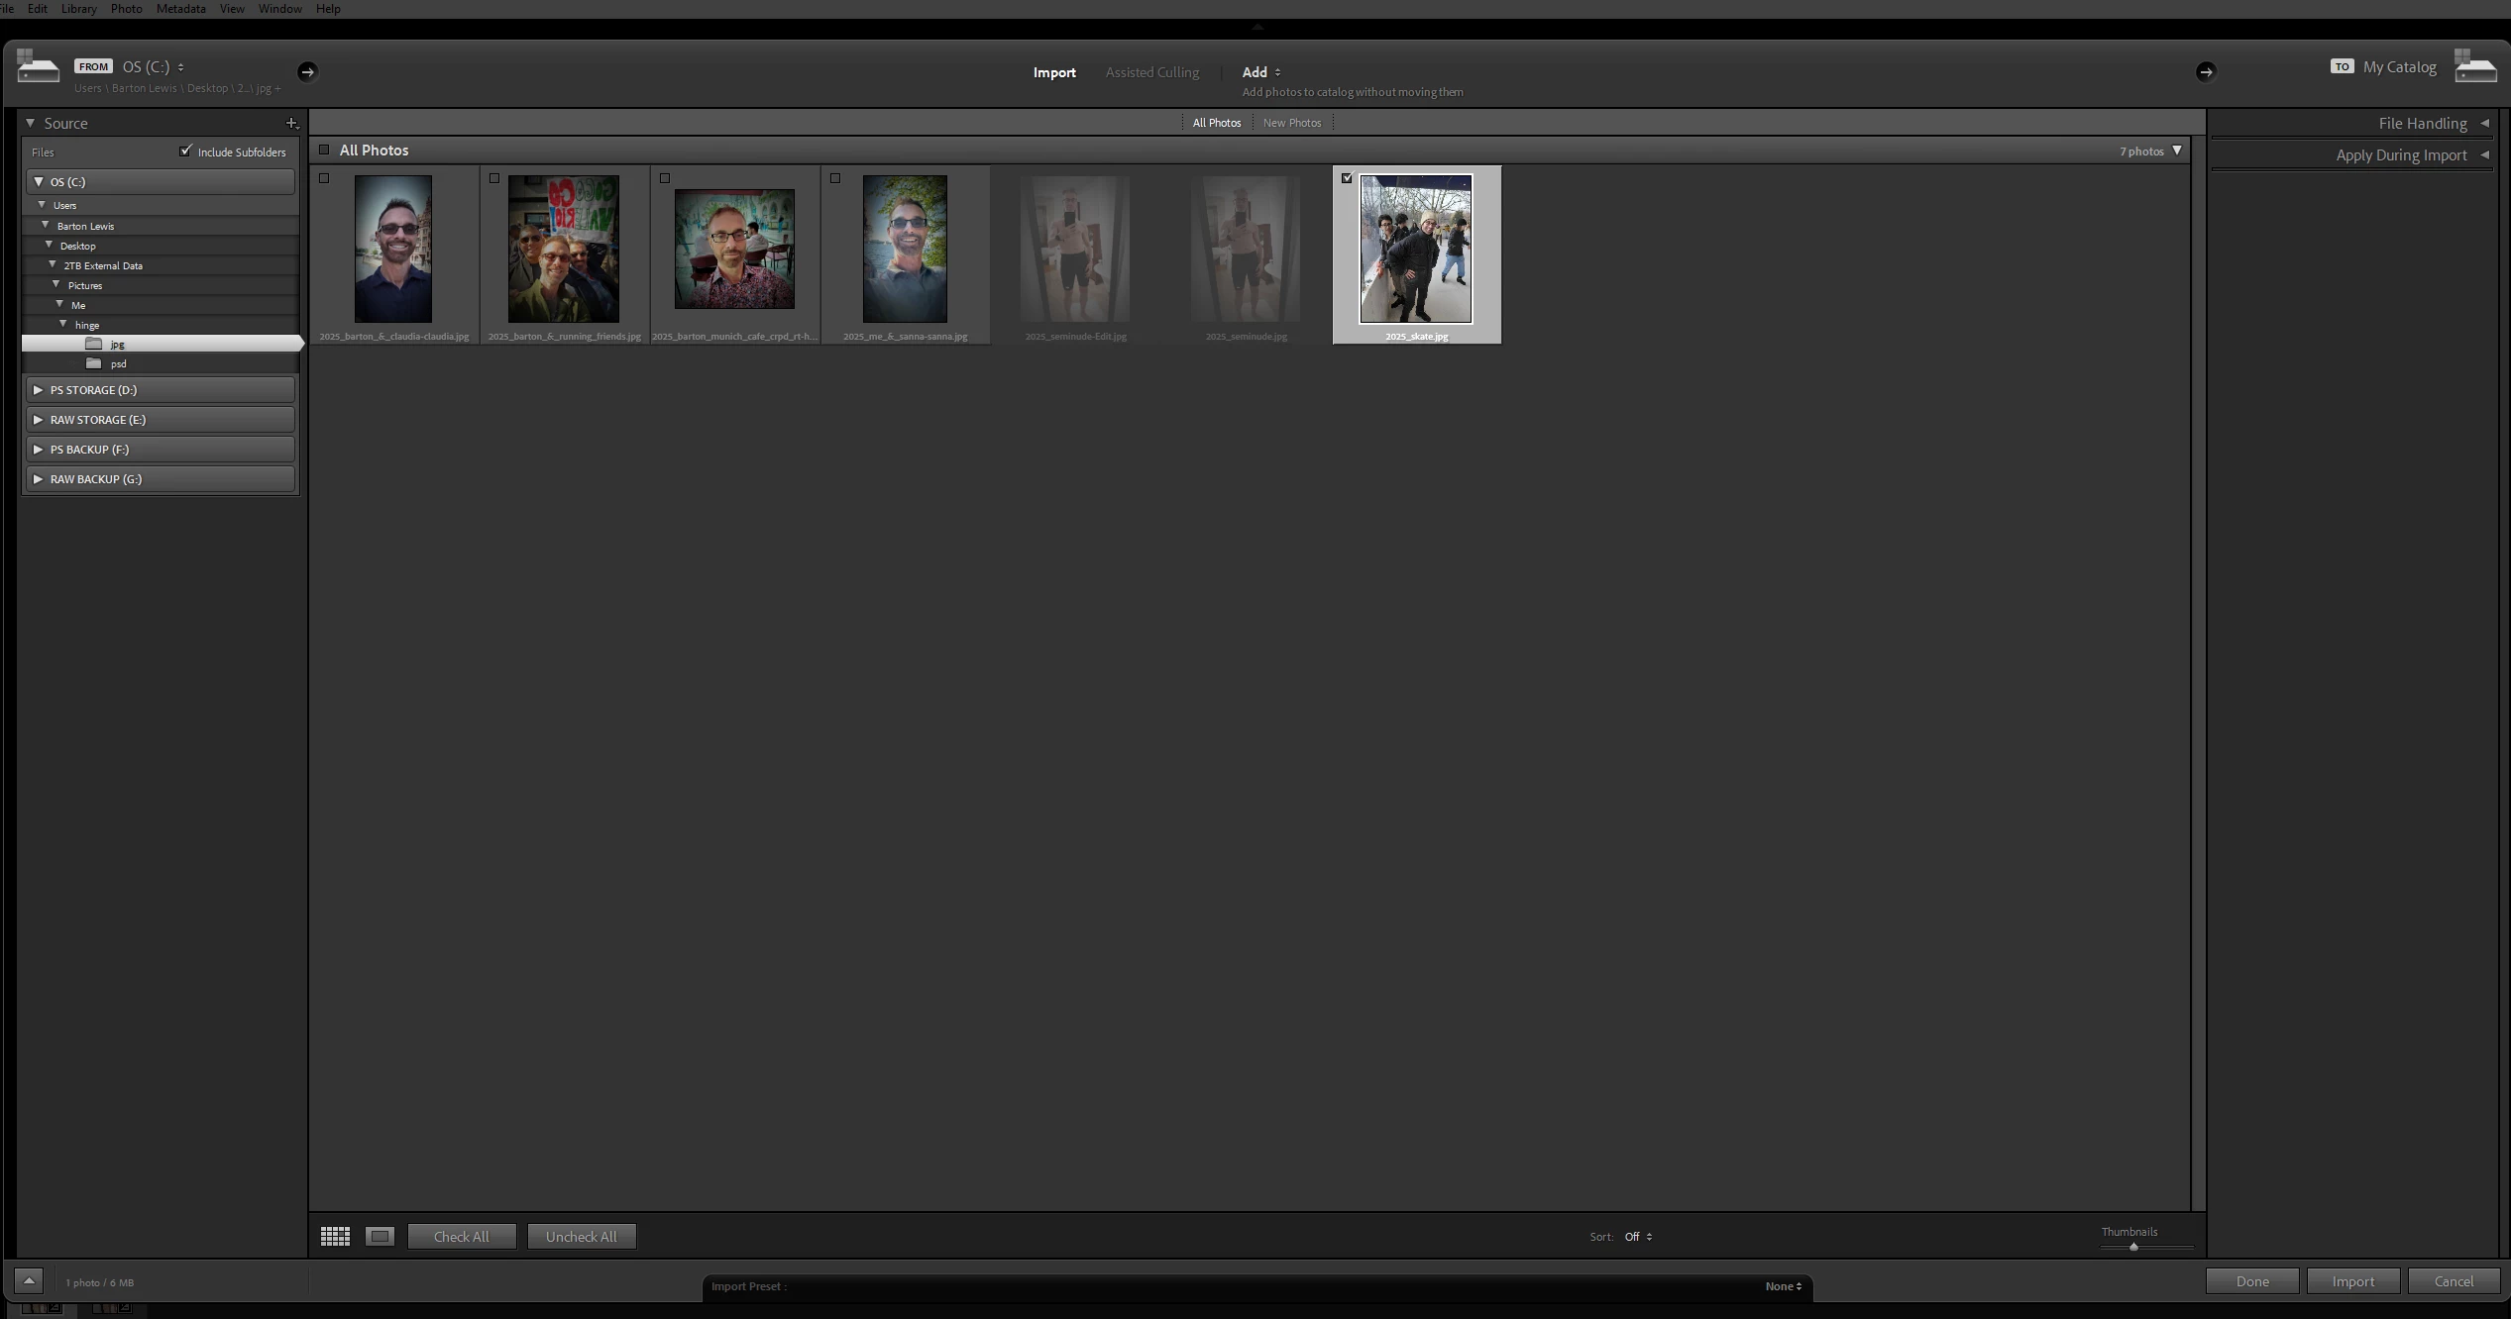Open Import Preset None dropdown
This screenshot has width=2511, height=1319.
(x=1783, y=1285)
